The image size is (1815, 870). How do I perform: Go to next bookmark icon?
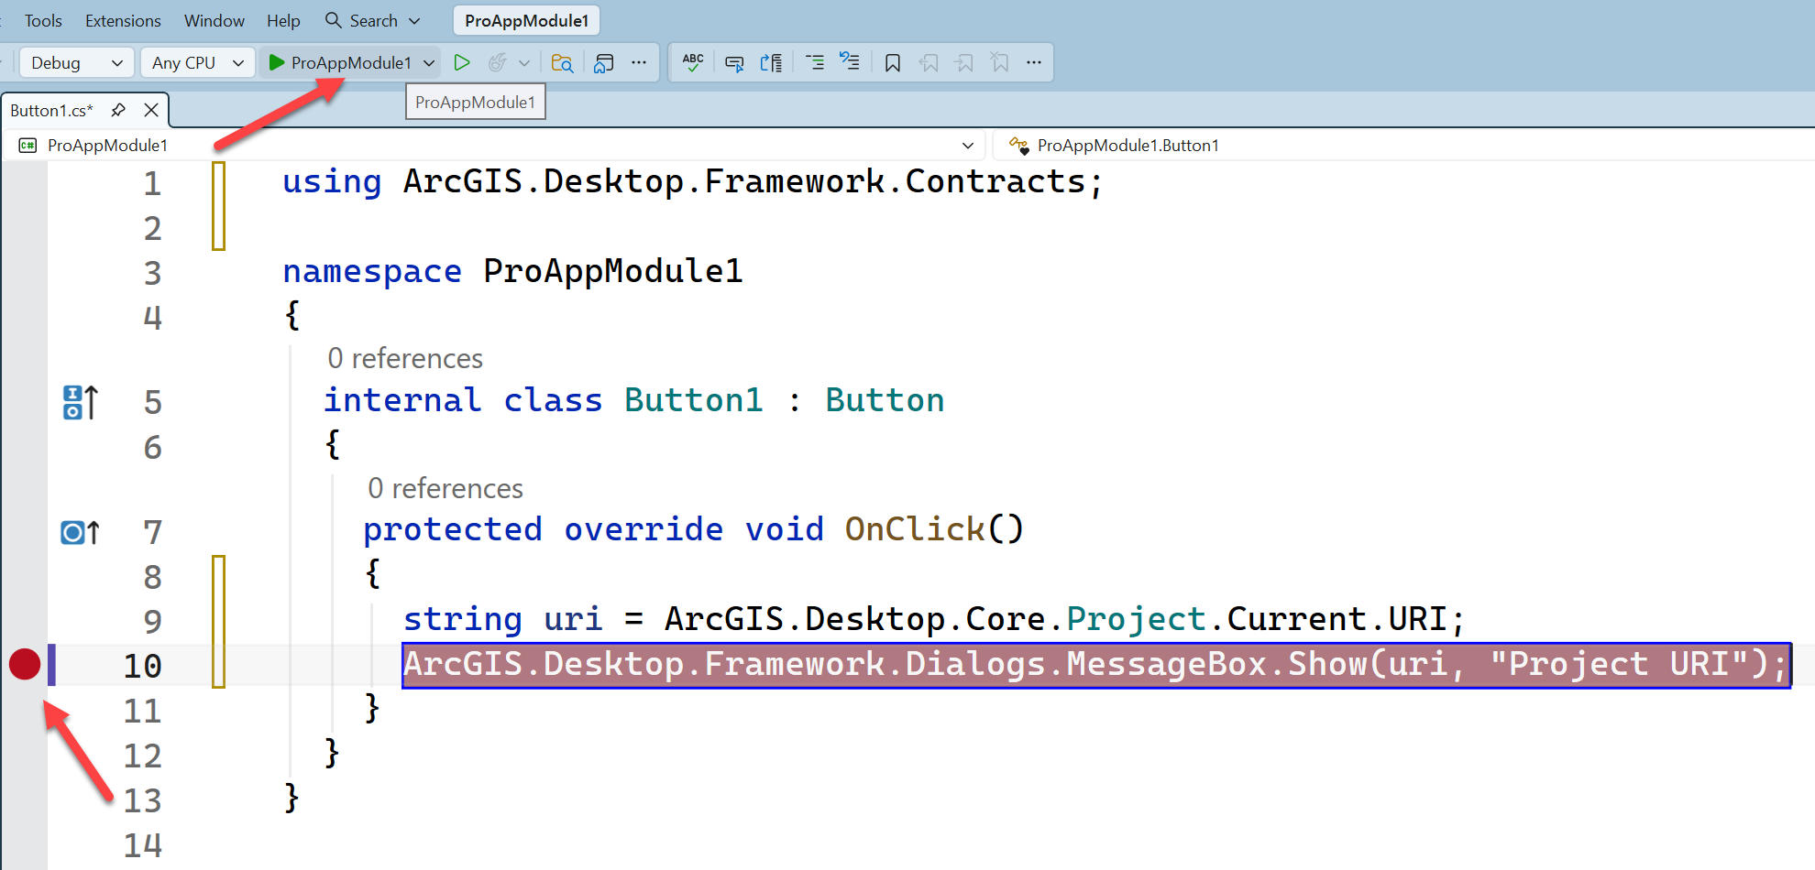963,62
